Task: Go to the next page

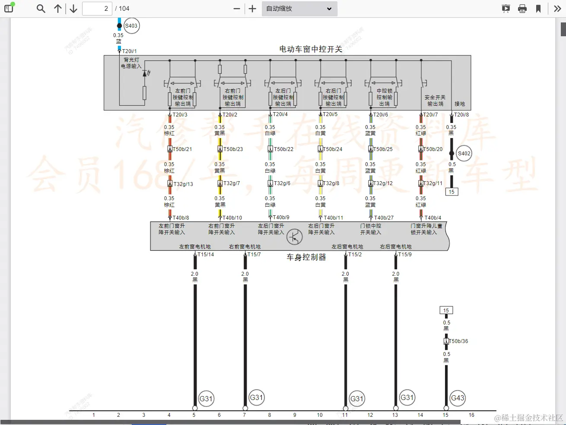Action: pyautogui.click(x=73, y=8)
